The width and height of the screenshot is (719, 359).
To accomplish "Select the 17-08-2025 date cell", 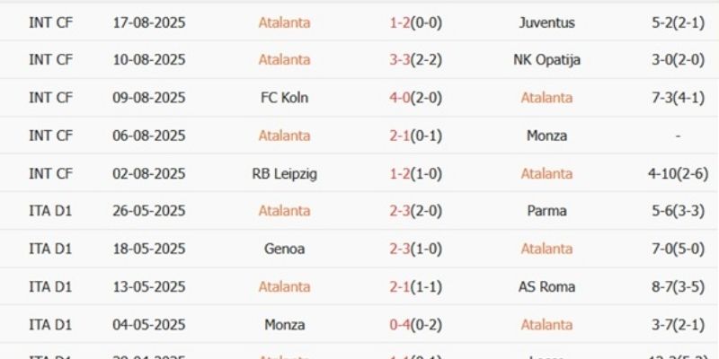I will click(149, 22).
